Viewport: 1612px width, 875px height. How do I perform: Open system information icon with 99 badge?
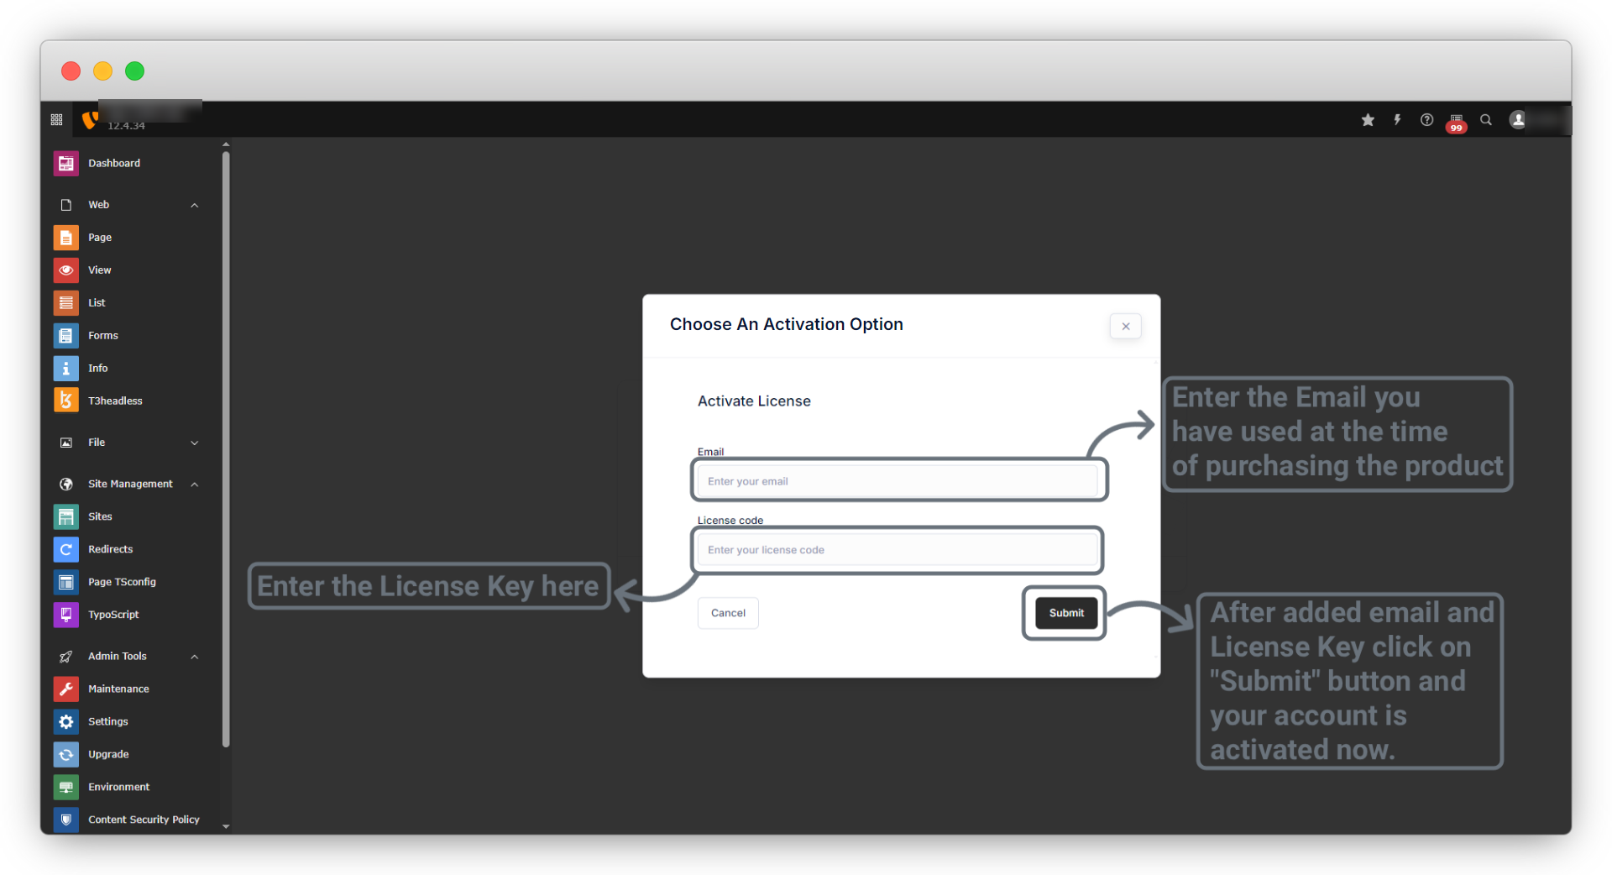(x=1456, y=121)
